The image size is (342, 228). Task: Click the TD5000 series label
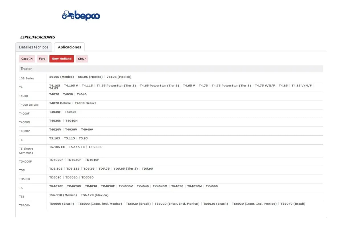pos(25,179)
